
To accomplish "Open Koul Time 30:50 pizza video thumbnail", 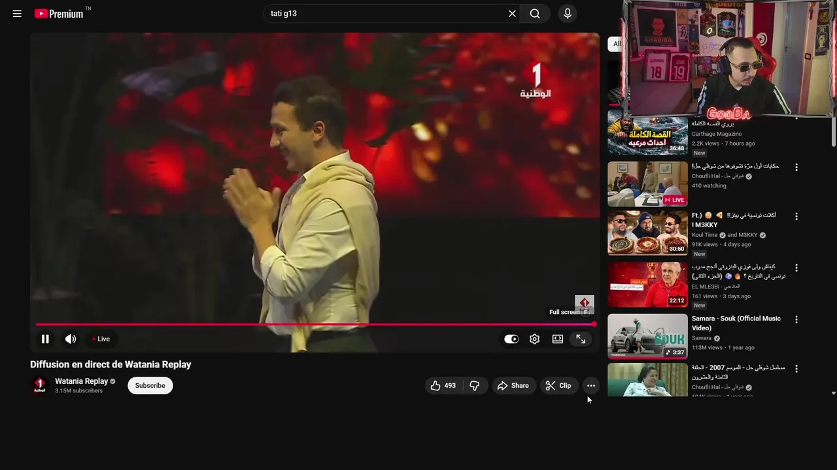I will 647,233.
